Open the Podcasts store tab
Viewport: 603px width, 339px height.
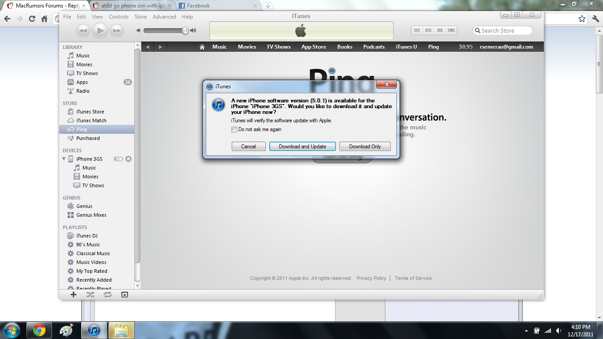[374, 47]
